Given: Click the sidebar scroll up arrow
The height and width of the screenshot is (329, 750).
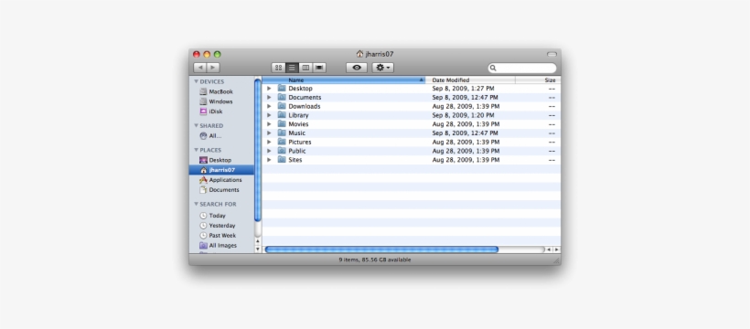Looking at the screenshot, I should 258,241.
